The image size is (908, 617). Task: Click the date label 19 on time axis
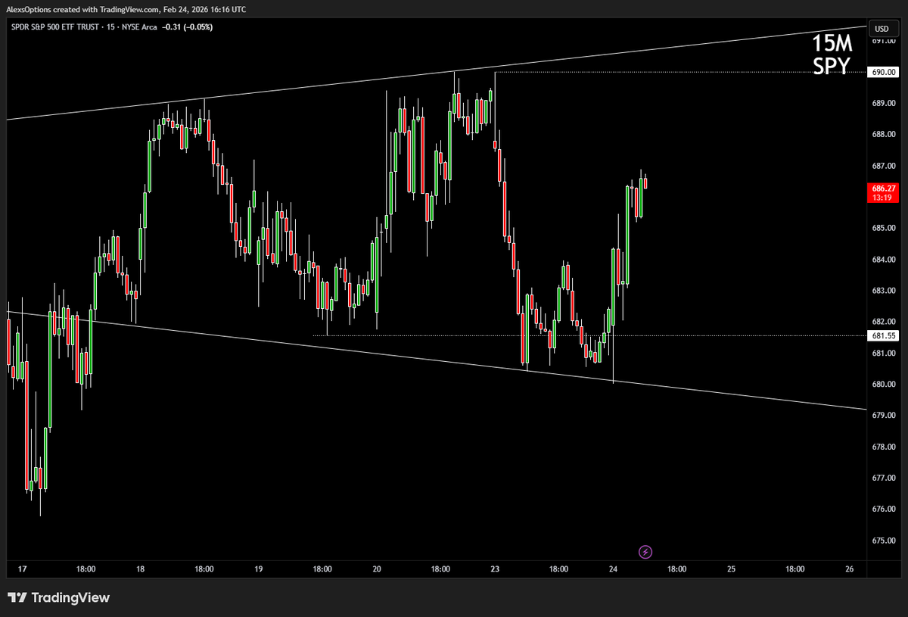click(x=258, y=569)
